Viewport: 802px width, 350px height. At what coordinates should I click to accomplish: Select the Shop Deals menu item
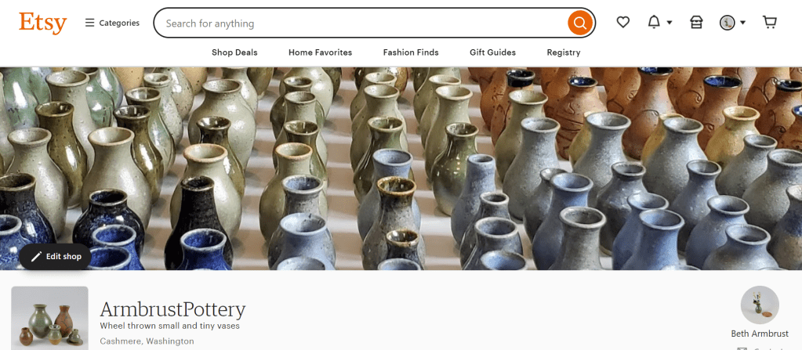(x=234, y=52)
